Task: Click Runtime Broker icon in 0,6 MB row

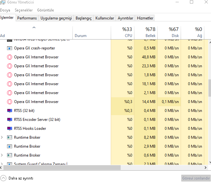Action: (10, 155)
